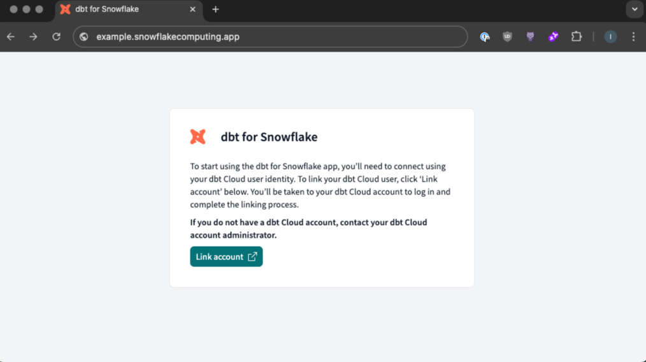Expand the tab search dropdown arrow
The width and height of the screenshot is (646, 362).
(x=635, y=10)
